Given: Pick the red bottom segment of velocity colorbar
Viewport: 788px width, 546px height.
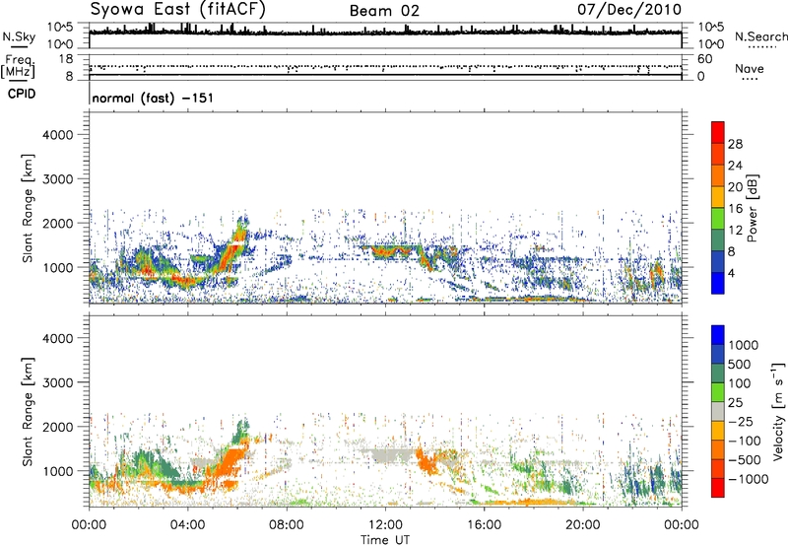Looking at the screenshot, I should coord(718,488).
